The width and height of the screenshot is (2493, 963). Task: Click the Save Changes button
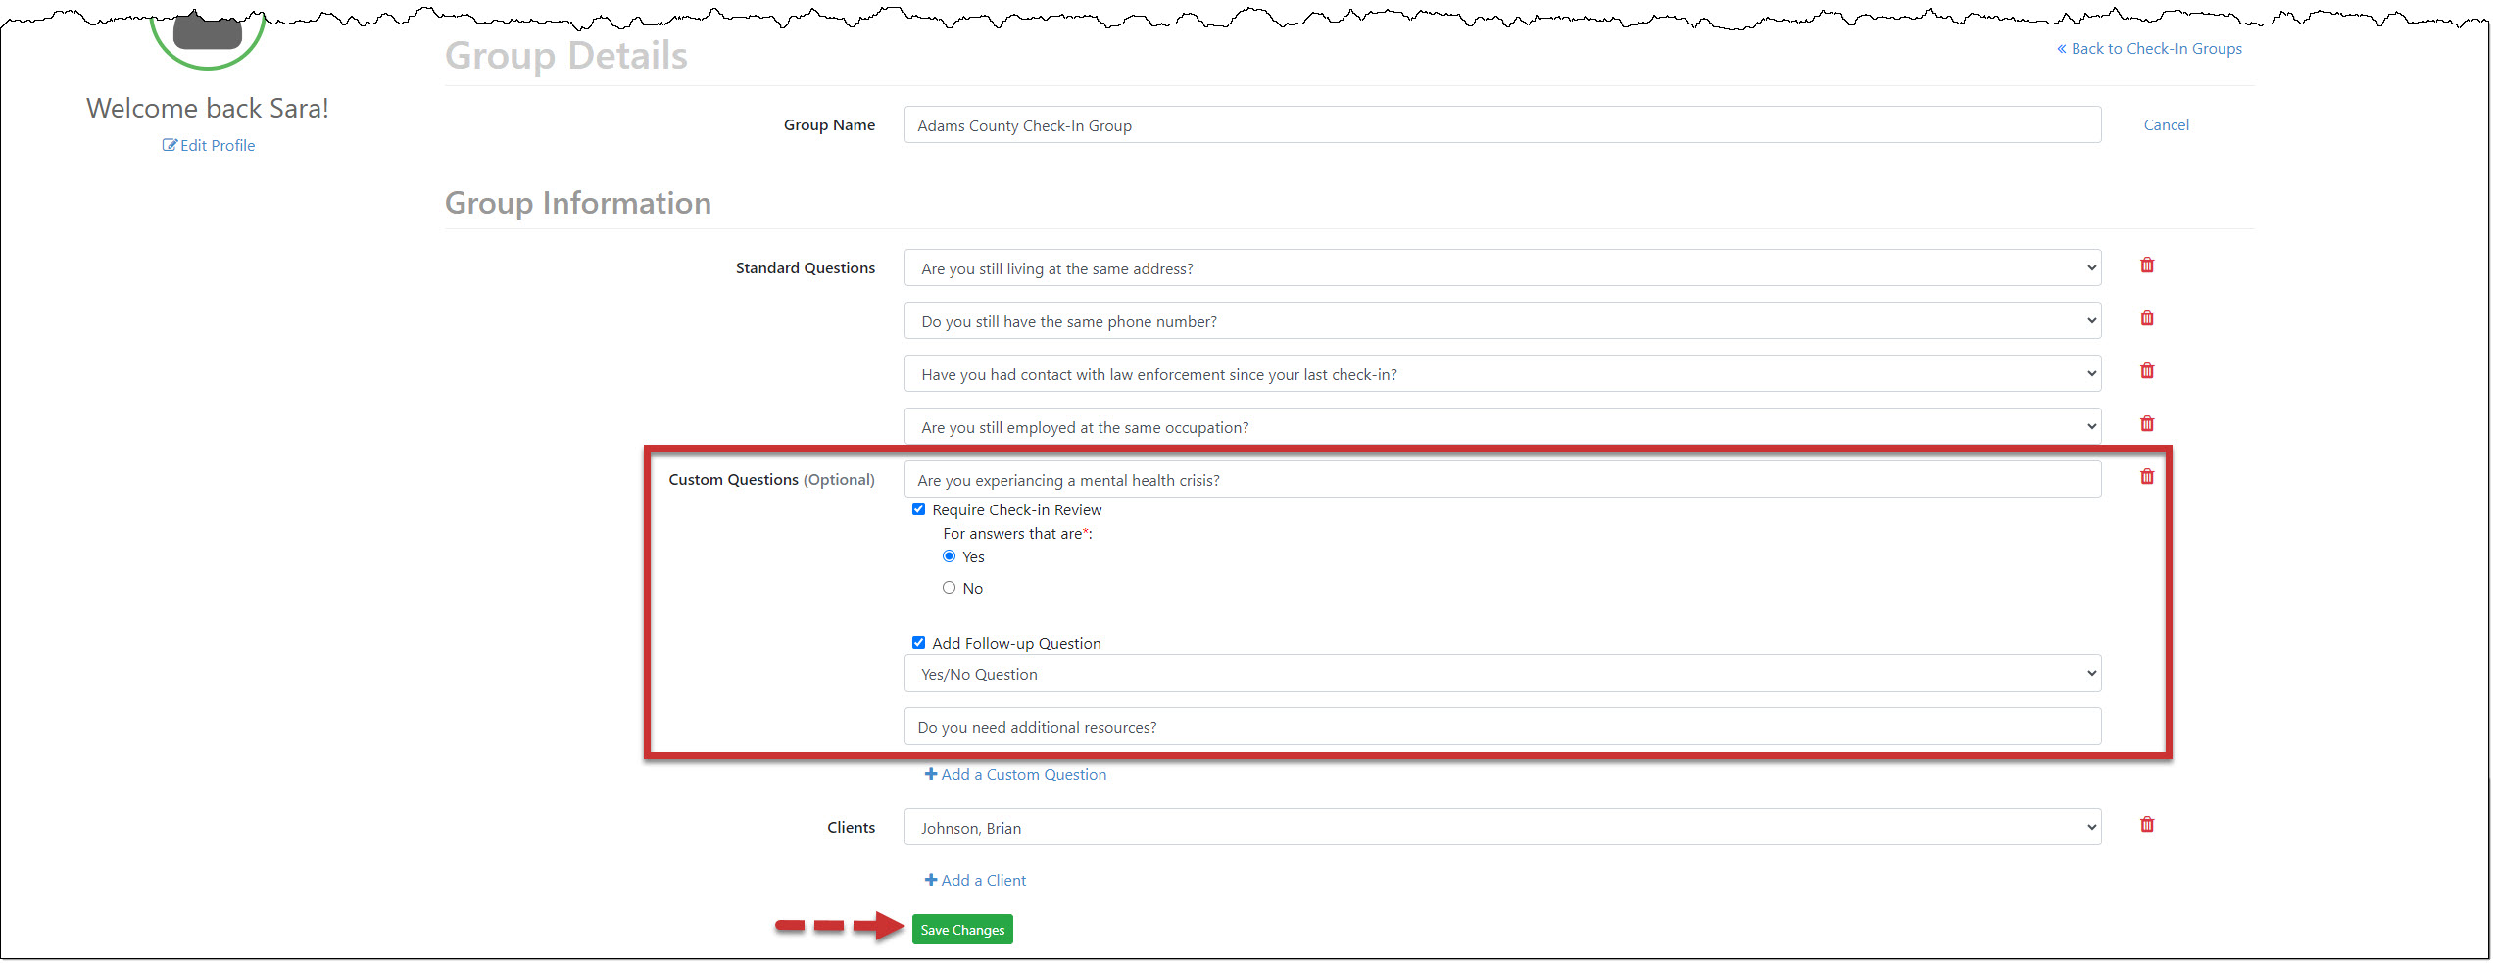click(961, 930)
